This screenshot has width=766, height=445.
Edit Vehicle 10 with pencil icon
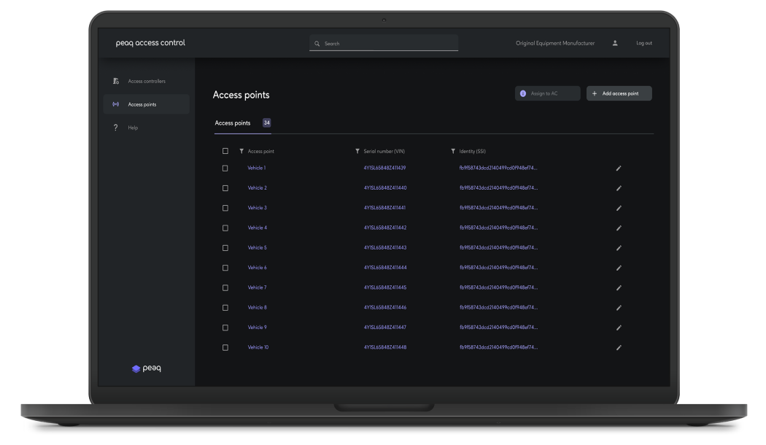(x=619, y=348)
